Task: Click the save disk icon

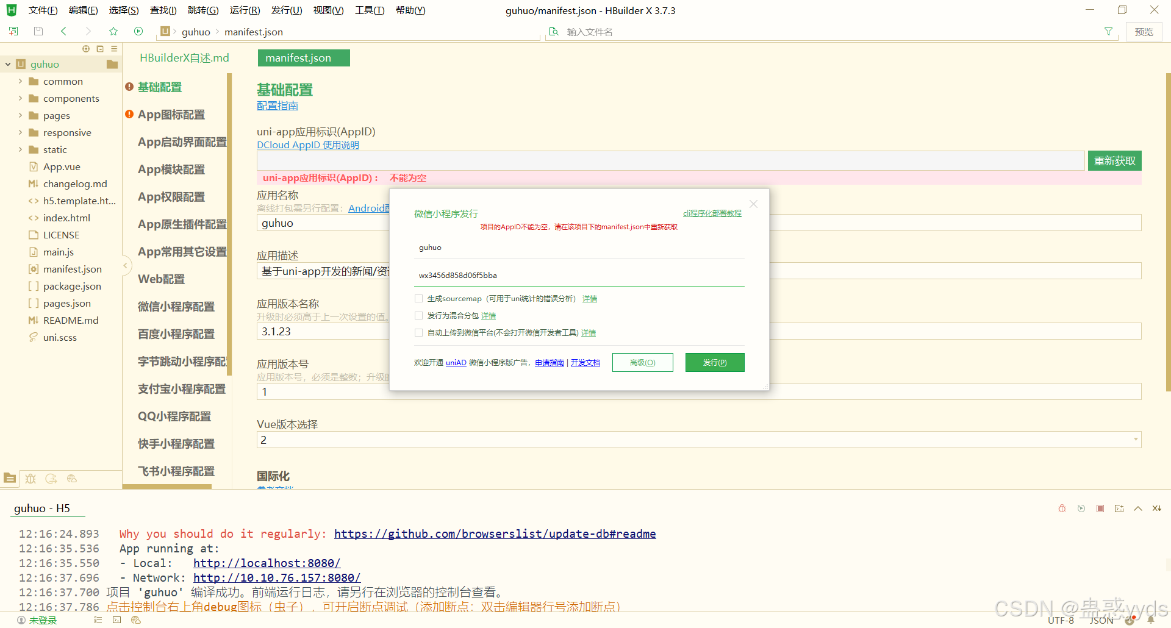Action: coord(38,31)
